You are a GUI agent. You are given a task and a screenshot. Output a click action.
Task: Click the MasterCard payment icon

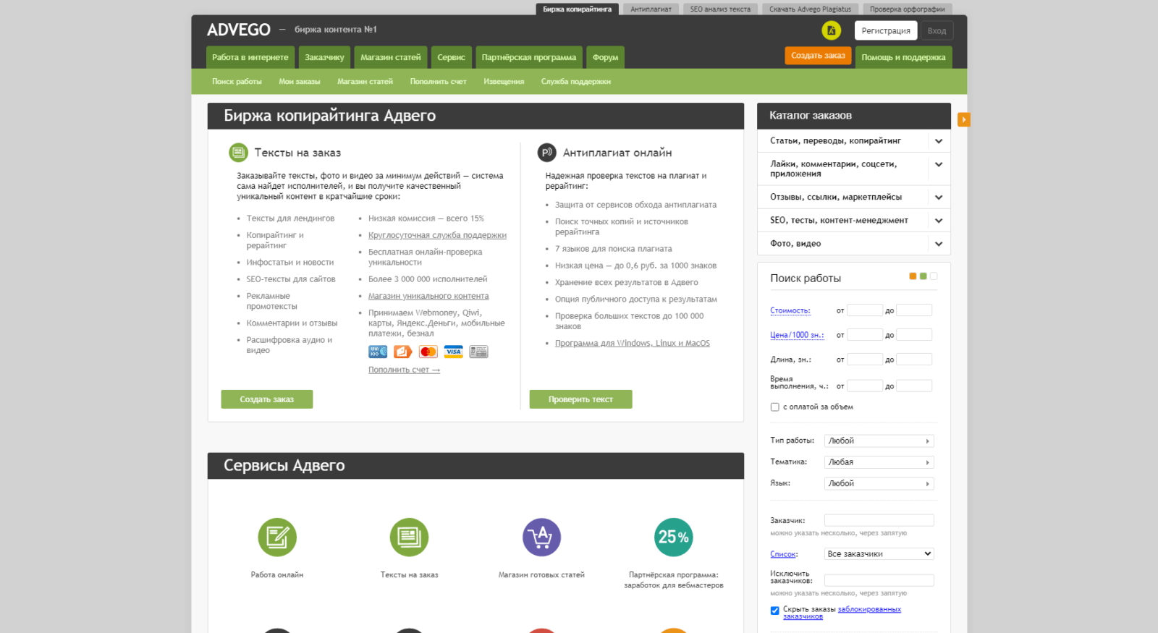(x=428, y=352)
